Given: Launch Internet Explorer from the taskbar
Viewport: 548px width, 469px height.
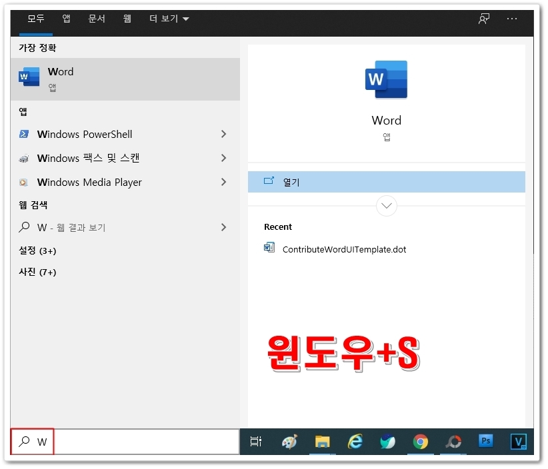Looking at the screenshot, I should pyautogui.click(x=355, y=442).
